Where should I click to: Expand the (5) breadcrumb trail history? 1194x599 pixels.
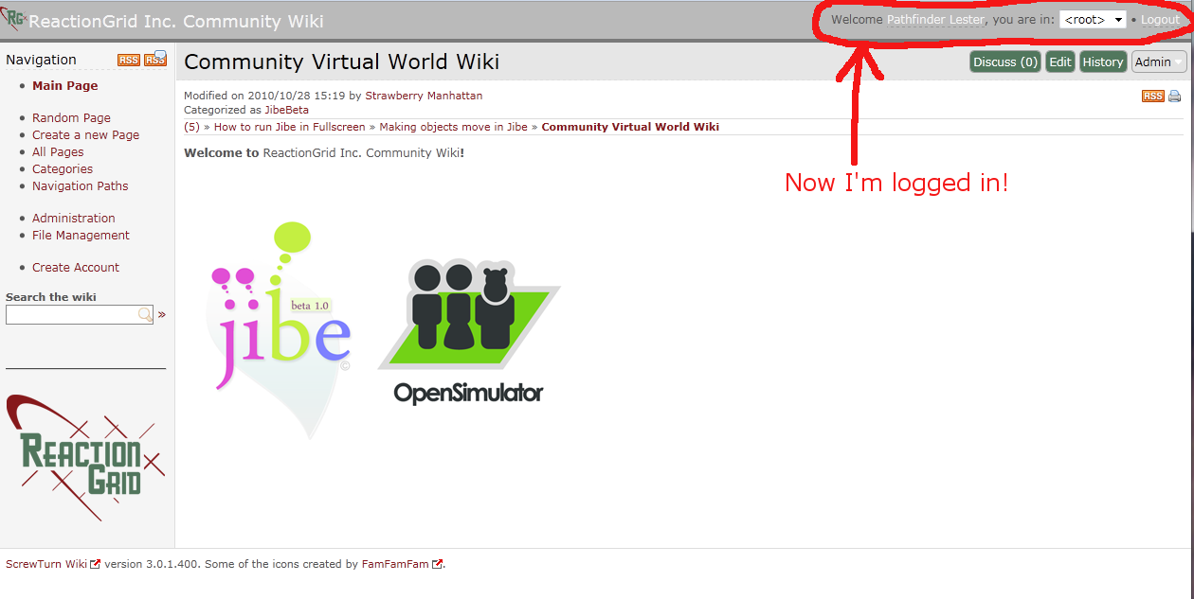pos(191,127)
